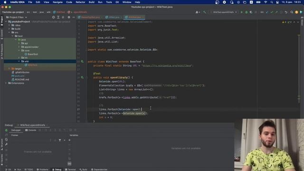The image size is (304, 171).
Task: Open the Git menu
Action: (x=117, y=2)
